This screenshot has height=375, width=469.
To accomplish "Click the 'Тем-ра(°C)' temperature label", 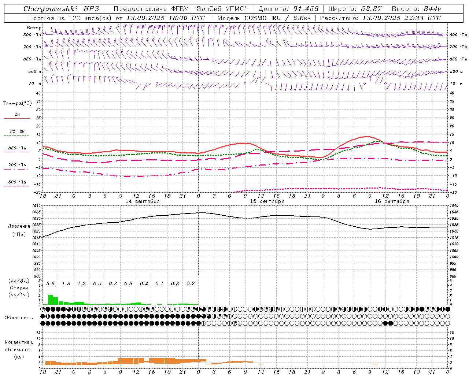I will point(17,104).
